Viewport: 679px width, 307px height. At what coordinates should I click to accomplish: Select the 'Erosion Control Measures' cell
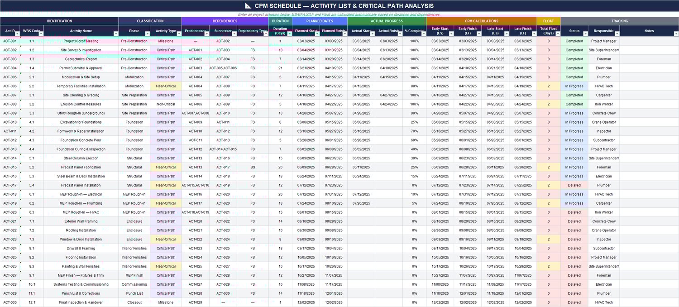81,104
